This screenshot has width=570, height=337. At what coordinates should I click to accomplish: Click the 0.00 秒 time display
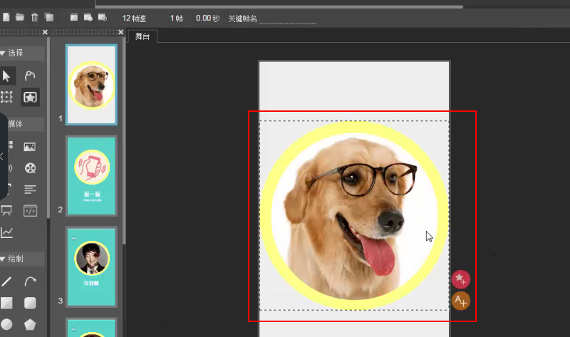pyautogui.click(x=207, y=19)
